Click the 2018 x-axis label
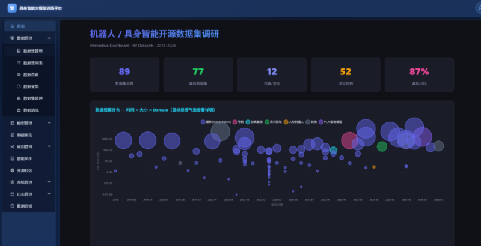The width and height of the screenshot is (481, 246). pyautogui.click(x=115, y=200)
